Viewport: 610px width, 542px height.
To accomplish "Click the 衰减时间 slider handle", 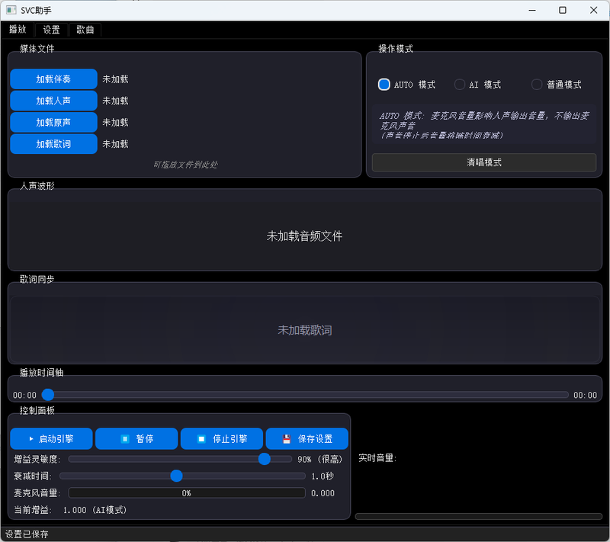I will click(x=176, y=476).
